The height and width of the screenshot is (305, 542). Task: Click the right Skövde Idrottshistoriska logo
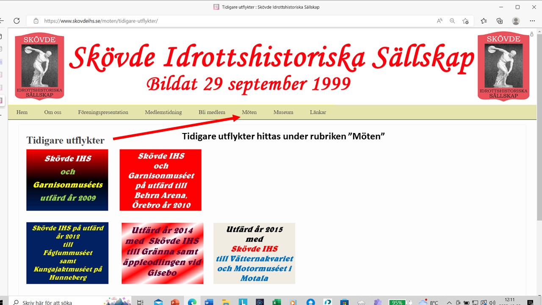click(503, 66)
